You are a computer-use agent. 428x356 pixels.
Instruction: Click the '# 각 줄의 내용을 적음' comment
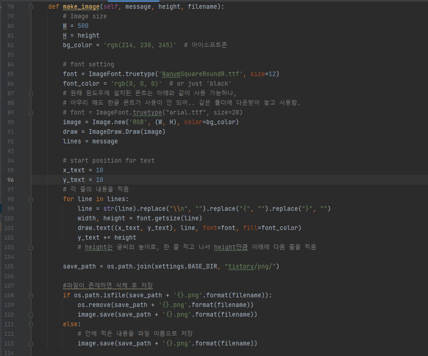96,189
